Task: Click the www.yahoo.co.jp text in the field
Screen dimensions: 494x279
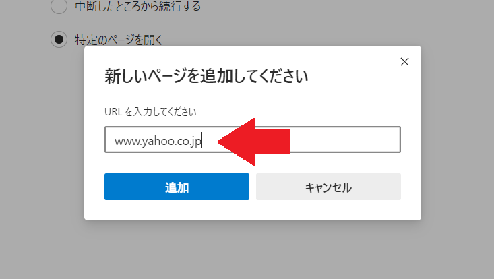Action: 158,141
